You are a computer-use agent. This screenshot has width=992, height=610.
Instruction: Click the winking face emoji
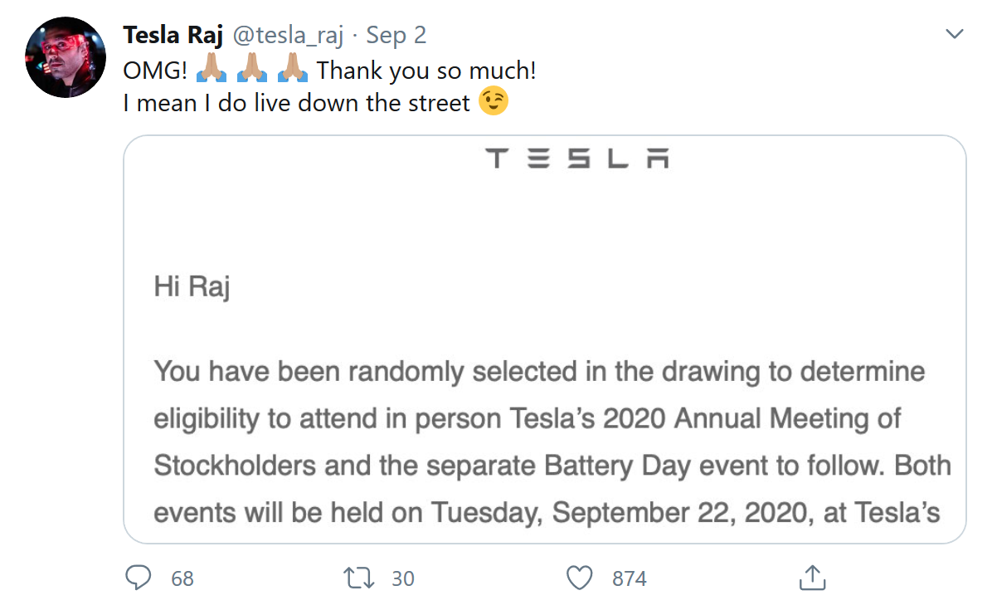pos(494,102)
